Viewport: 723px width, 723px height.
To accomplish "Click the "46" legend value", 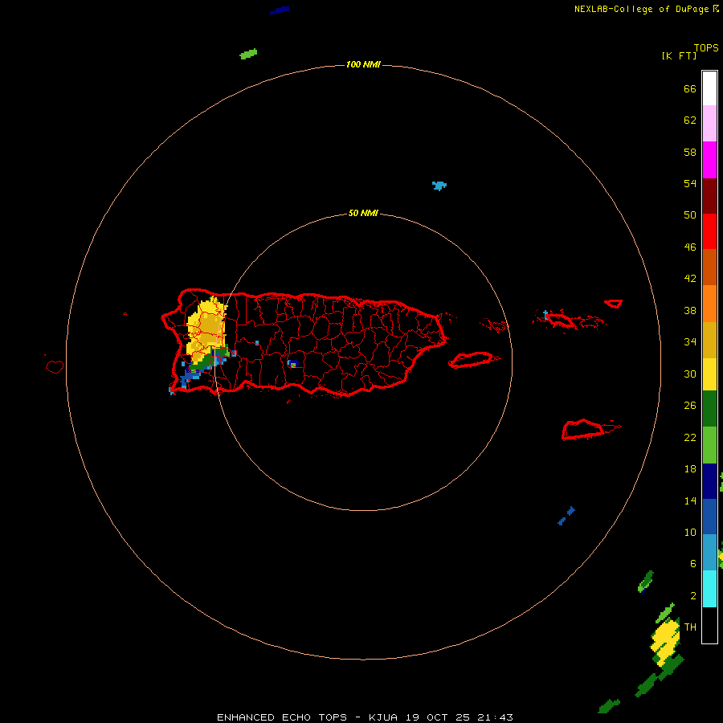I will coord(690,247).
